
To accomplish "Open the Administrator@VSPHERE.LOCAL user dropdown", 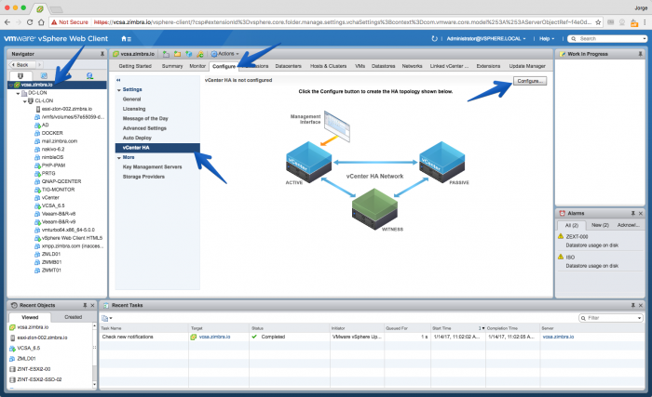I will 486,39.
